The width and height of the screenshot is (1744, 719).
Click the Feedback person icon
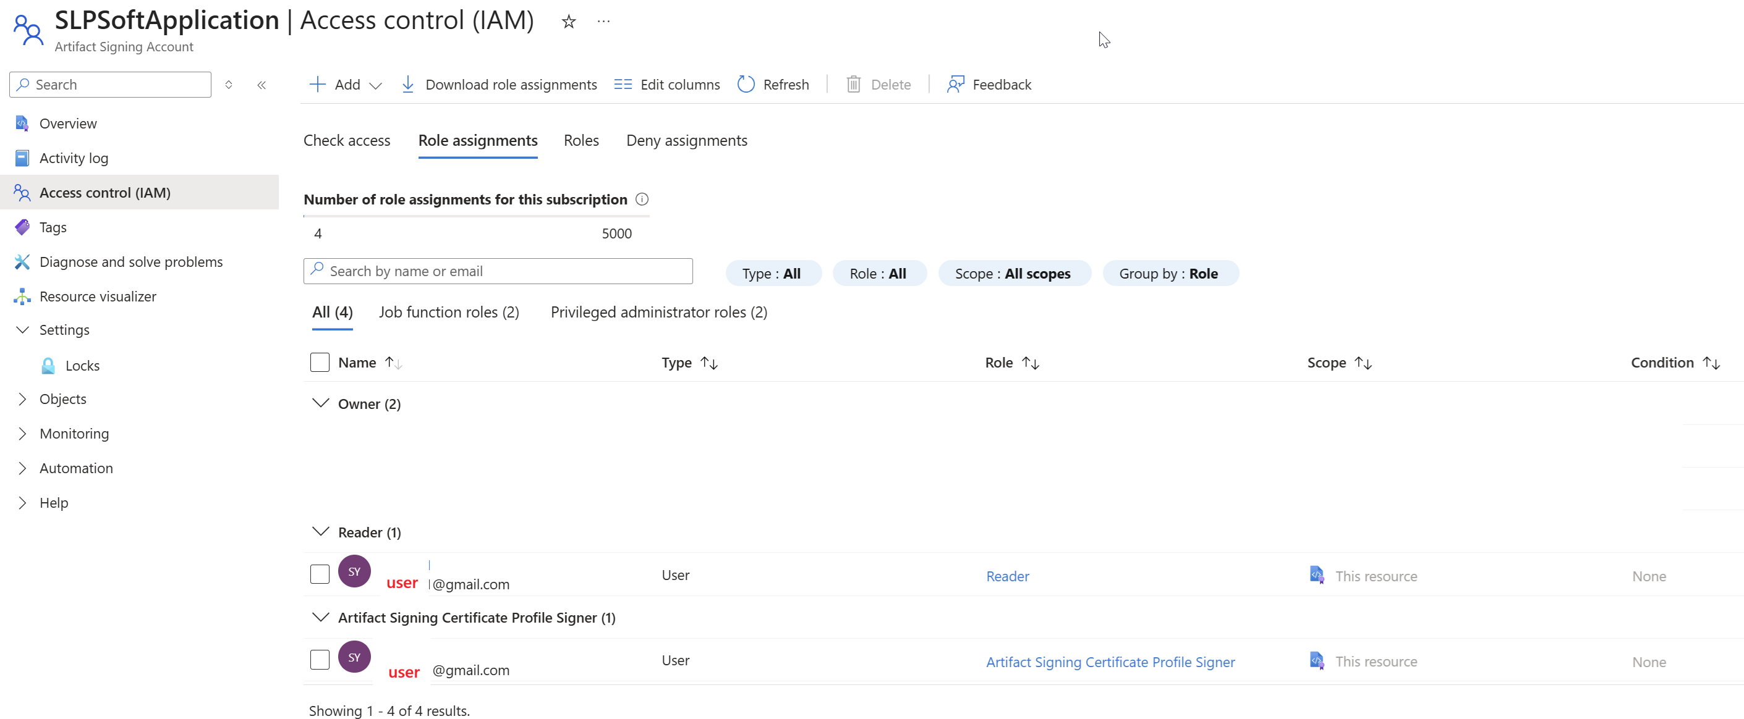(x=955, y=85)
